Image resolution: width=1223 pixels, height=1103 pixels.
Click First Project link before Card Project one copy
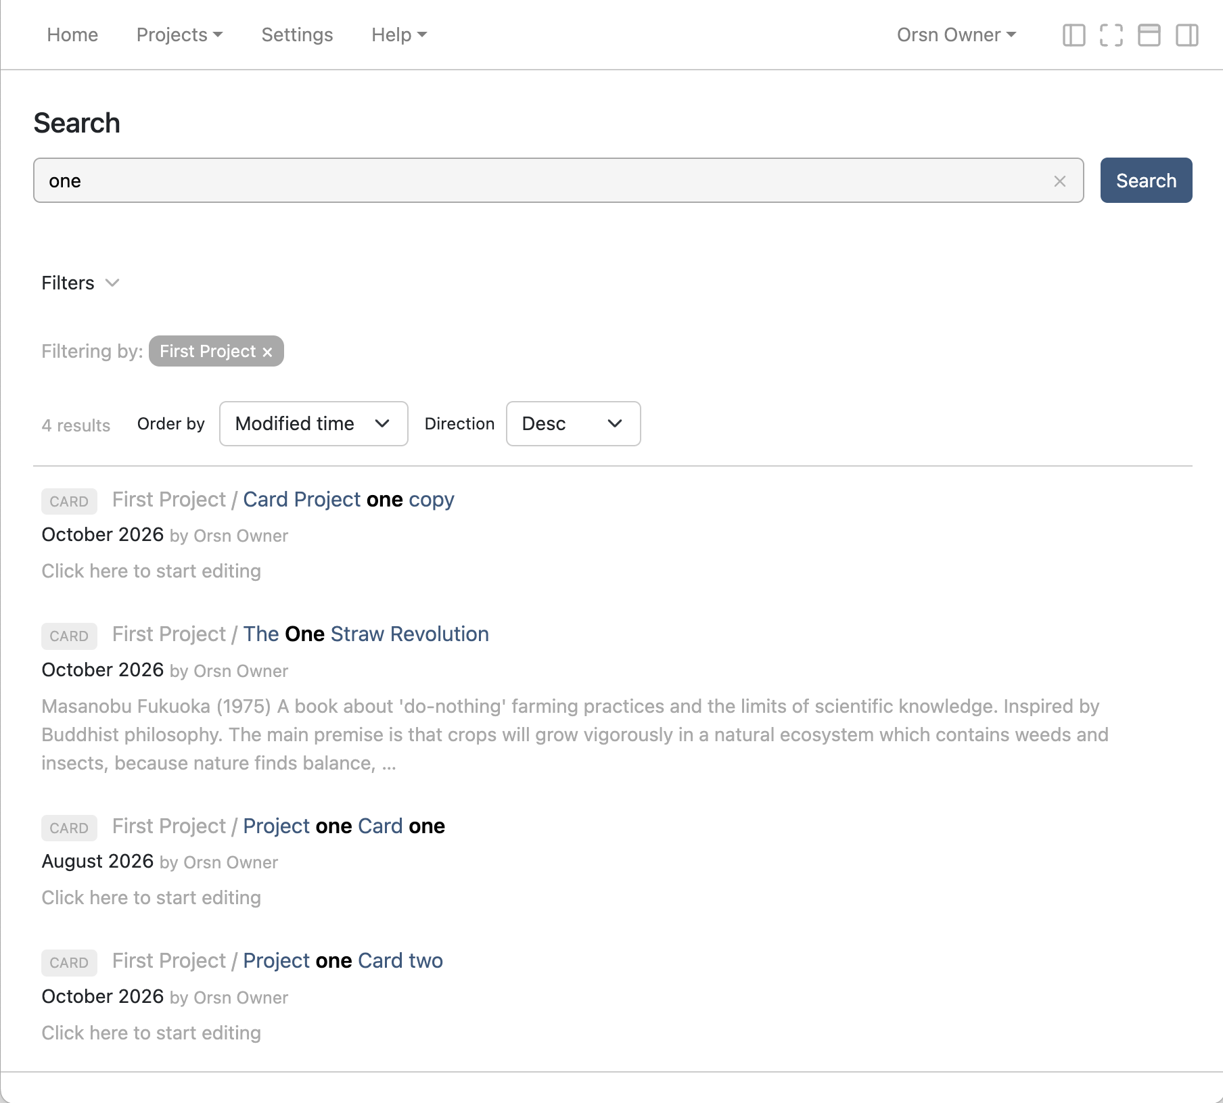click(x=169, y=499)
